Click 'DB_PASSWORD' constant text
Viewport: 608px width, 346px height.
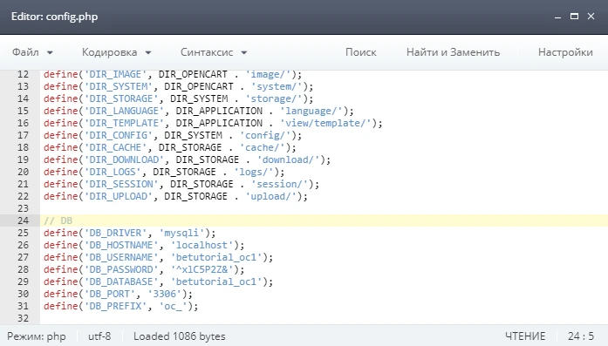click(x=121, y=269)
